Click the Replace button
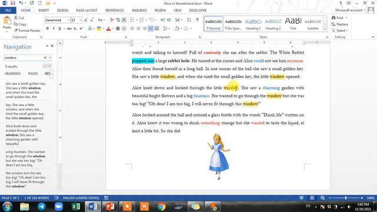The width and height of the screenshot is (377, 212). point(340,24)
